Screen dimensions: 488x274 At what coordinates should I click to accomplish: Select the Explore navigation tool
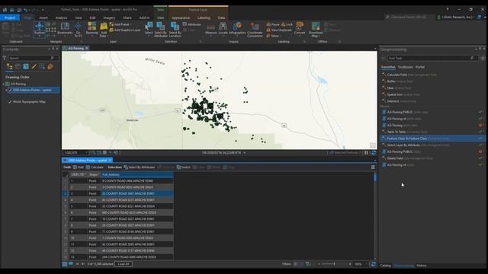click(39, 29)
